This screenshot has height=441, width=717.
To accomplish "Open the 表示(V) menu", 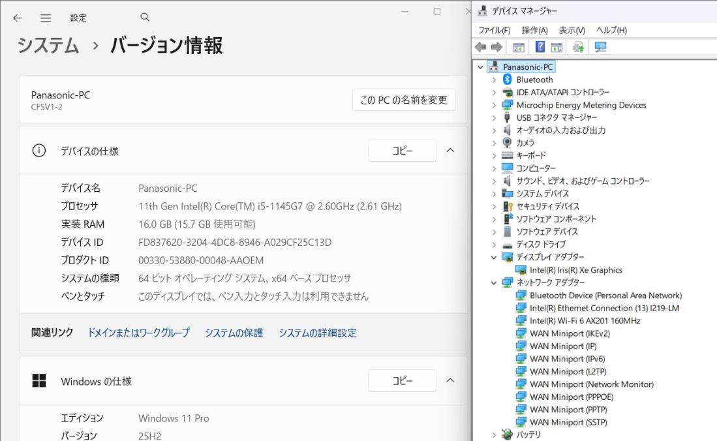I will click(x=572, y=31).
